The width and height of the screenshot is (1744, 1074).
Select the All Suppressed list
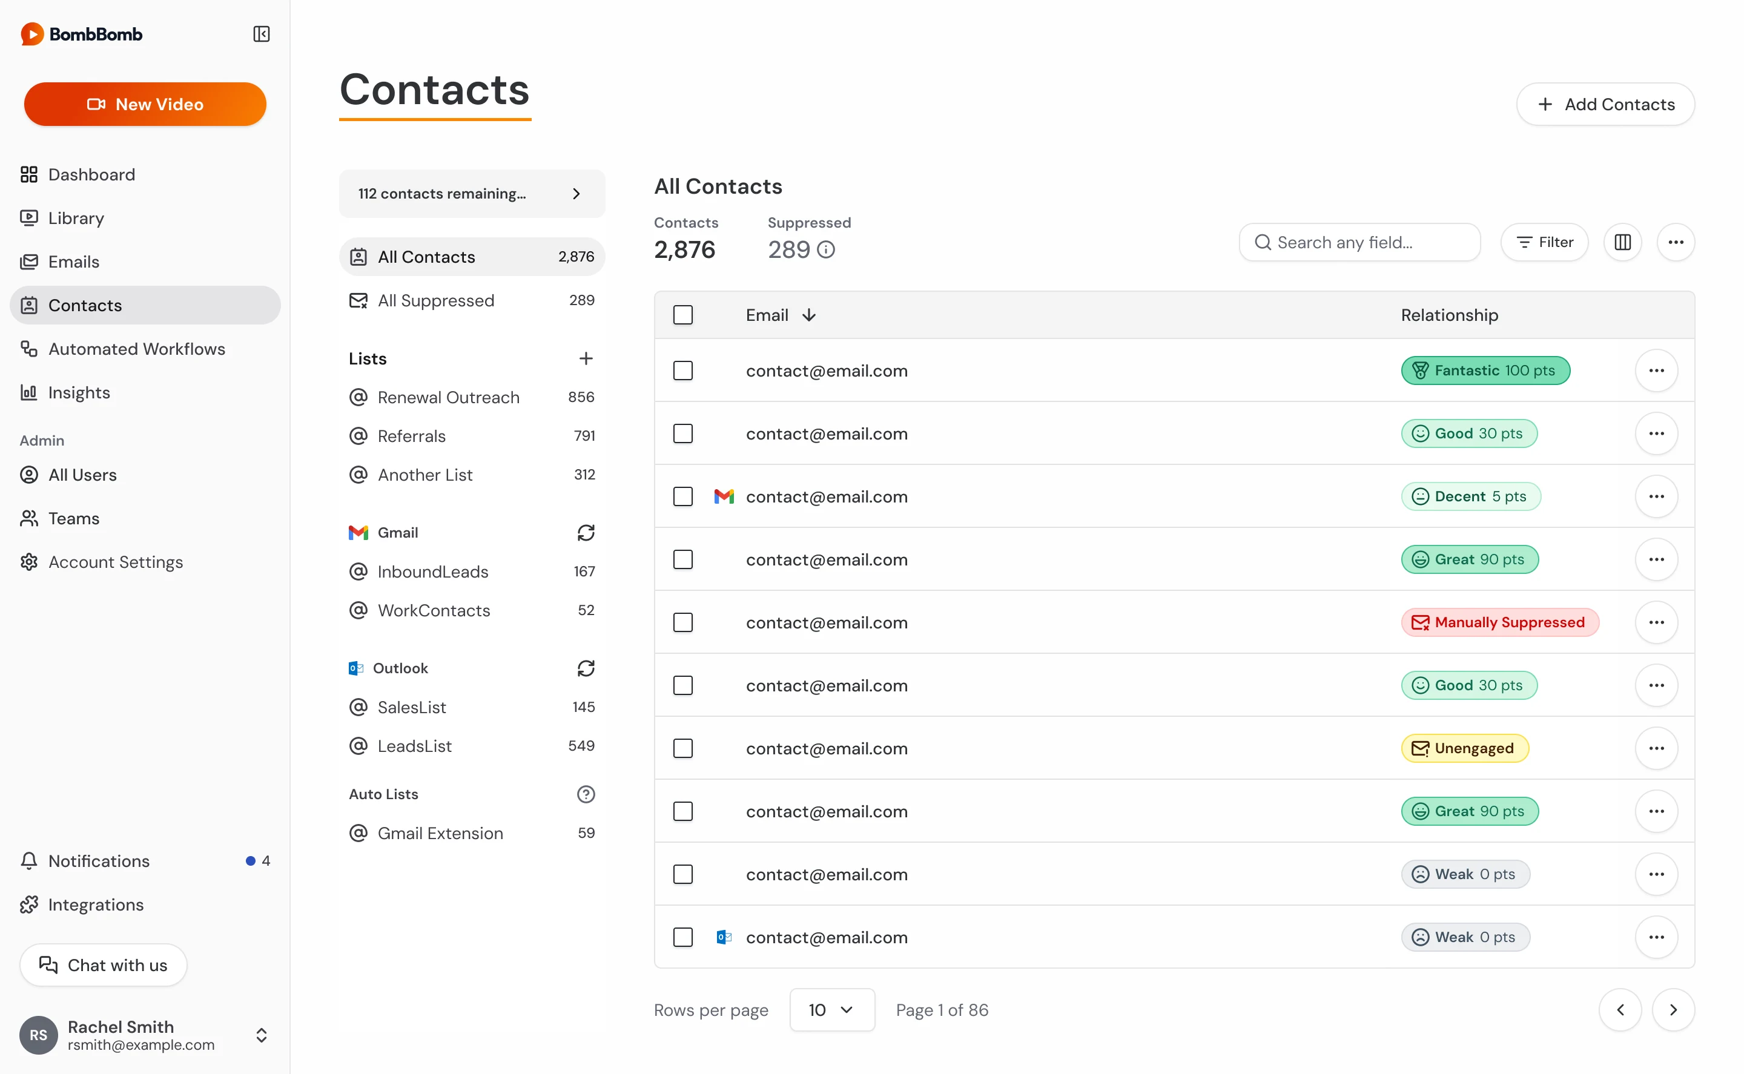click(472, 300)
